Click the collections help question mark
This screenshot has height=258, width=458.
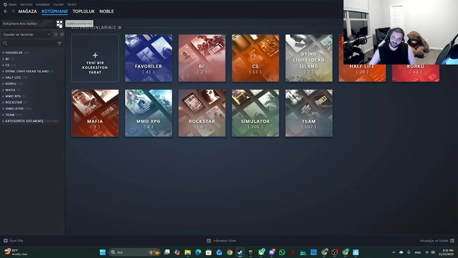click(x=120, y=28)
